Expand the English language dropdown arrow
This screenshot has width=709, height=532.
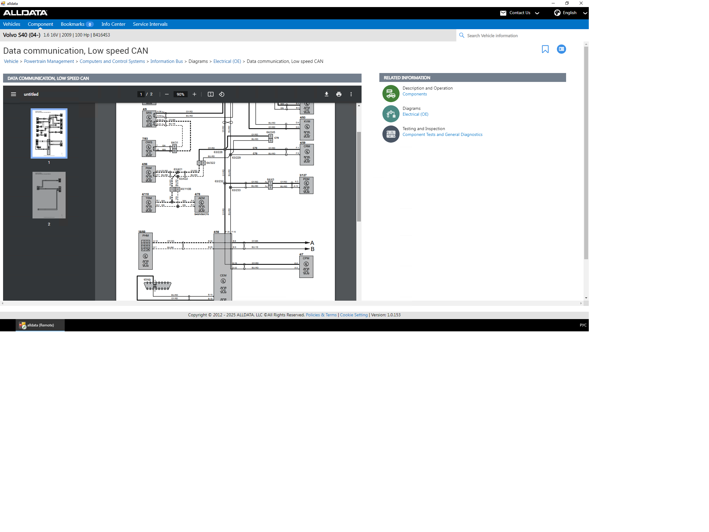coord(585,13)
